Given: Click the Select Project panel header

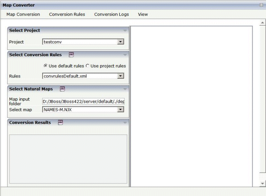Looking at the screenshot, I should (68, 31).
